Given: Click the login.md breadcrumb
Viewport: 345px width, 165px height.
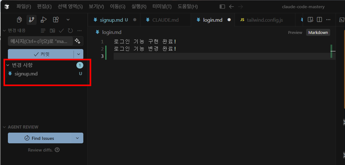Looking at the screenshot, I should 112,32.
